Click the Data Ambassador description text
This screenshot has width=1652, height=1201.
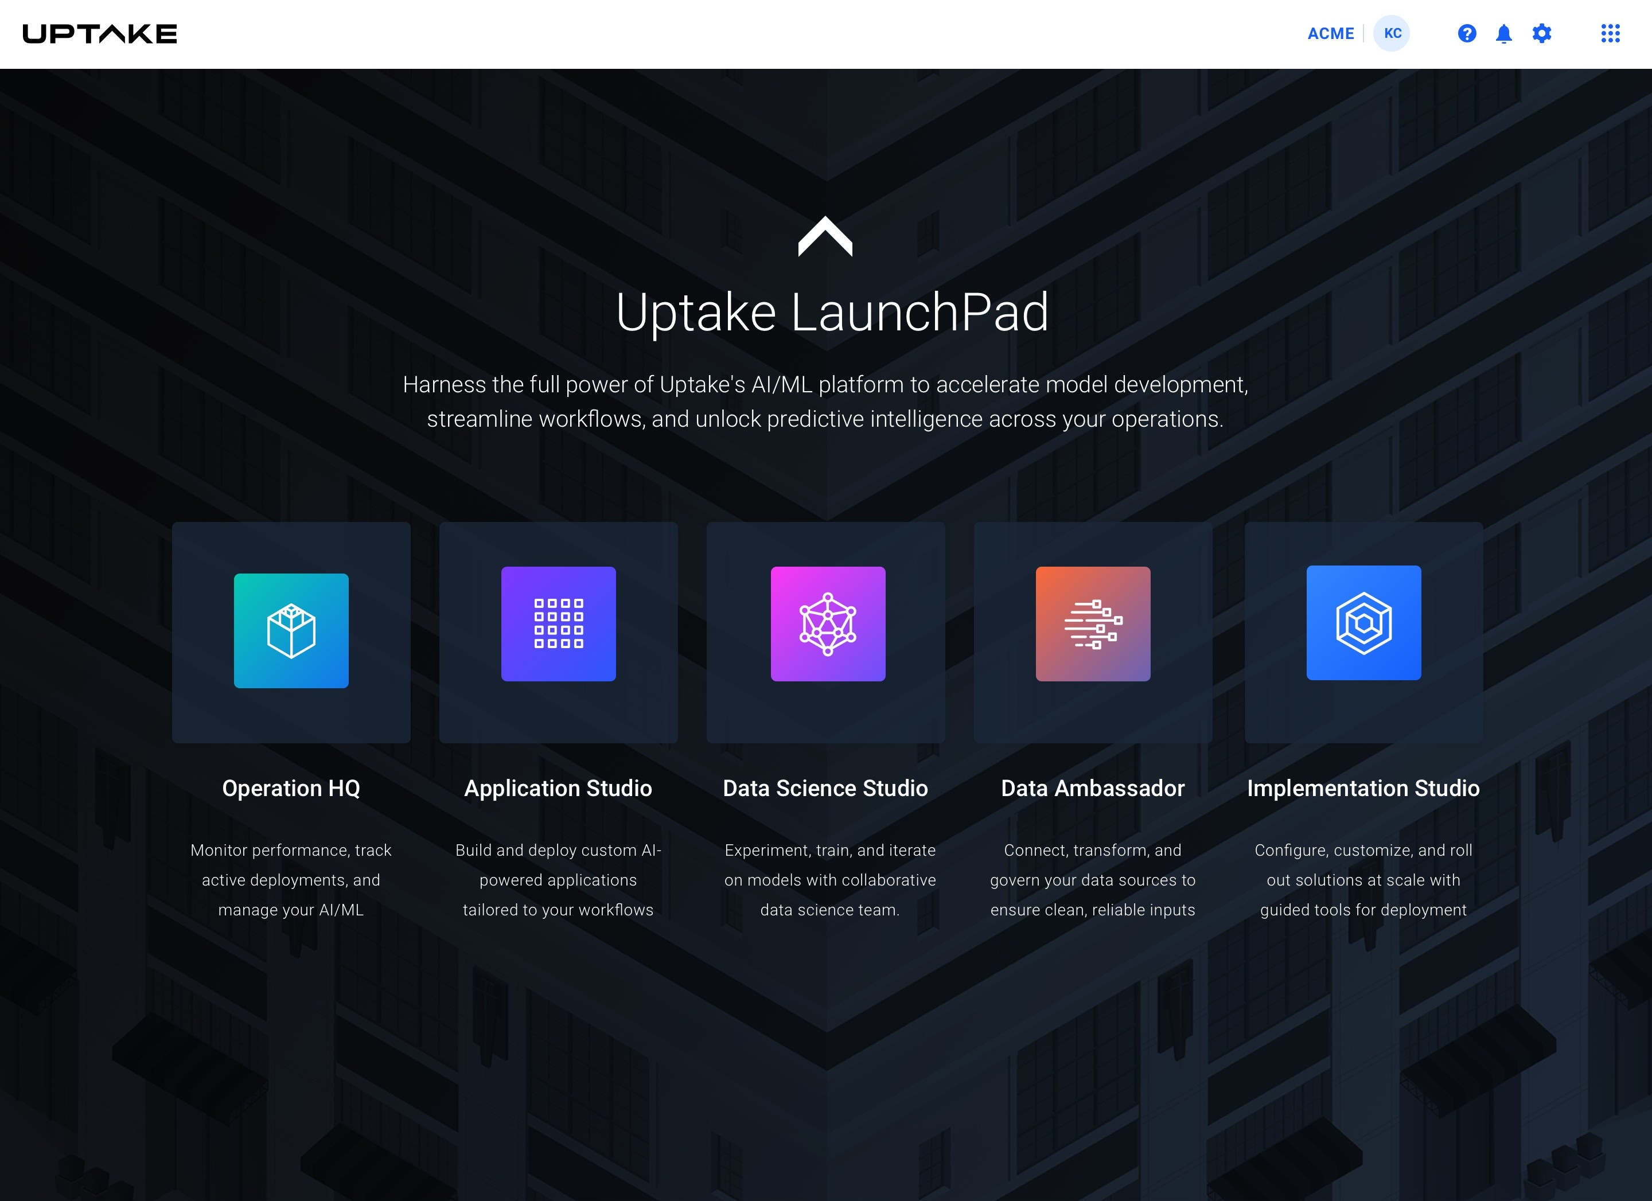click(1093, 880)
